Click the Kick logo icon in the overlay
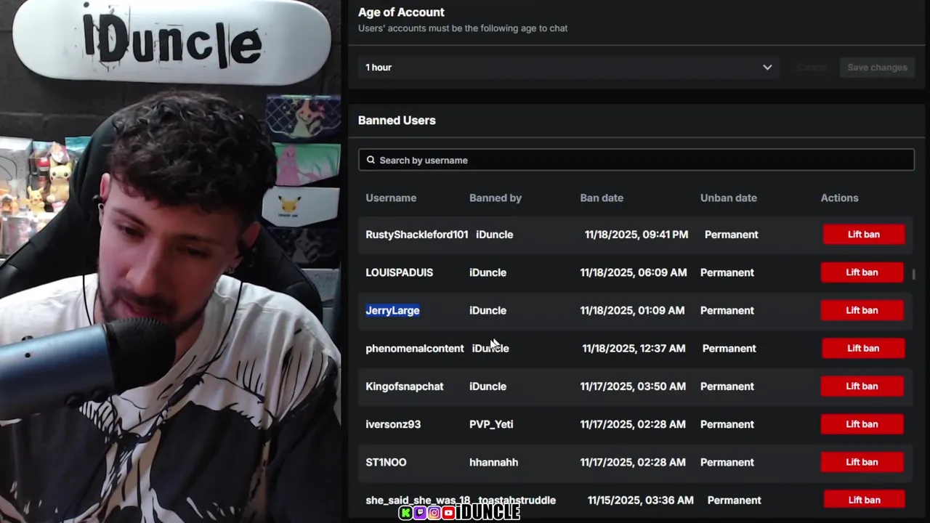 [406, 513]
